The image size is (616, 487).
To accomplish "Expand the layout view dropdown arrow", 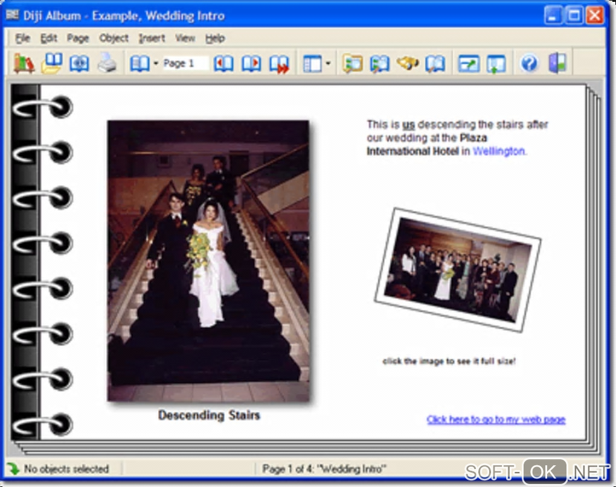I will (x=328, y=63).
